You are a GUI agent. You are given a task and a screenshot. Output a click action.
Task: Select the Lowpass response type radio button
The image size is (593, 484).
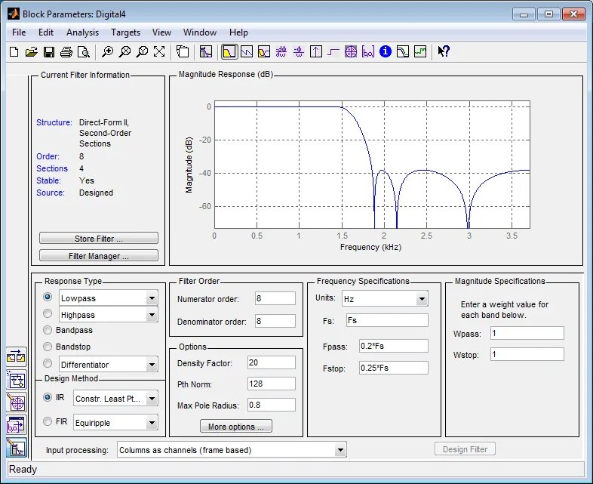pyautogui.click(x=48, y=297)
